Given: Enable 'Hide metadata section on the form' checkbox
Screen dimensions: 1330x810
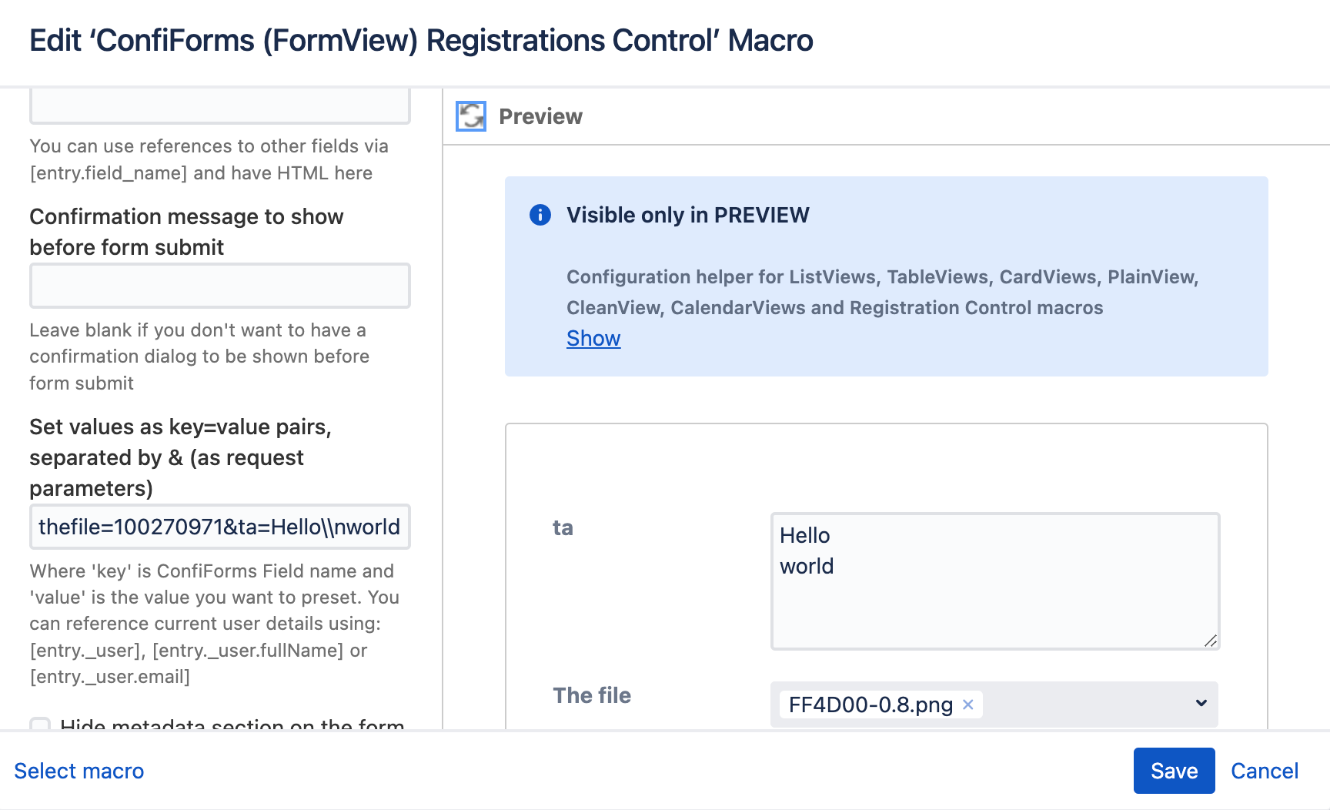Looking at the screenshot, I should (x=39, y=726).
